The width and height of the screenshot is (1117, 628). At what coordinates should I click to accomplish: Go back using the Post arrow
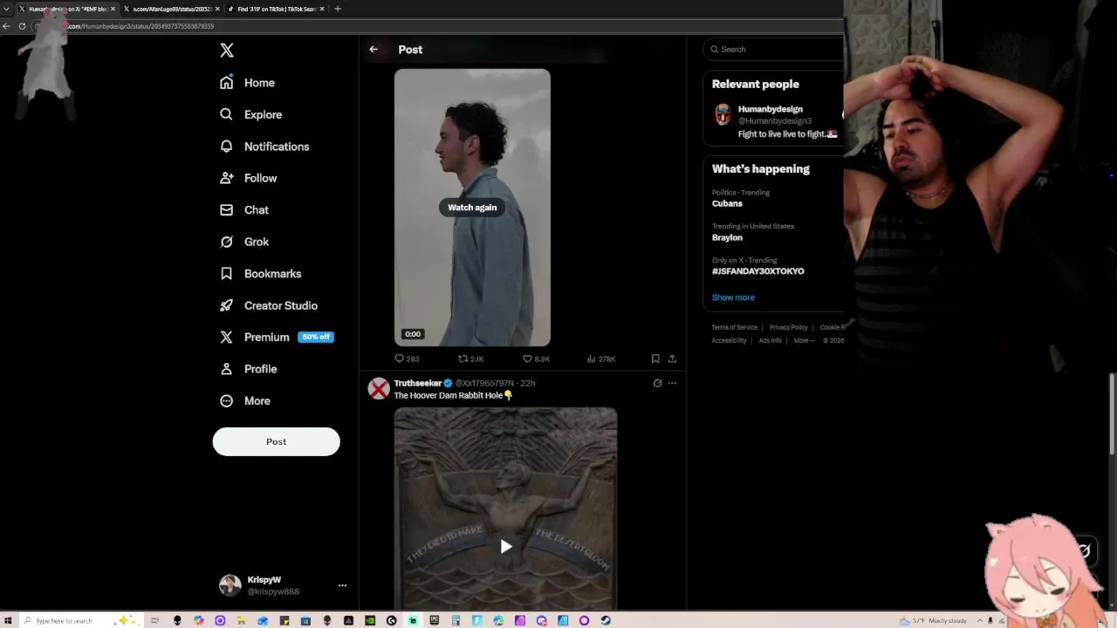click(x=373, y=50)
